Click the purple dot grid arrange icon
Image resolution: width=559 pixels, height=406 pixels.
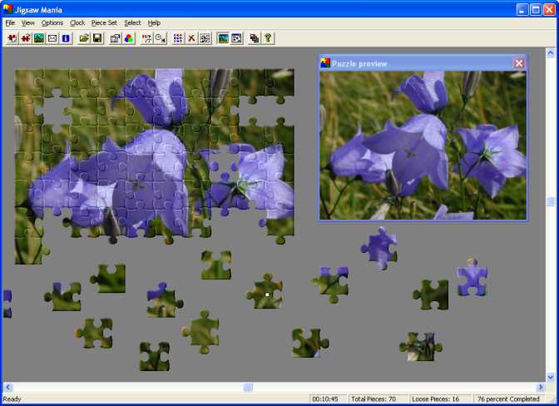178,38
